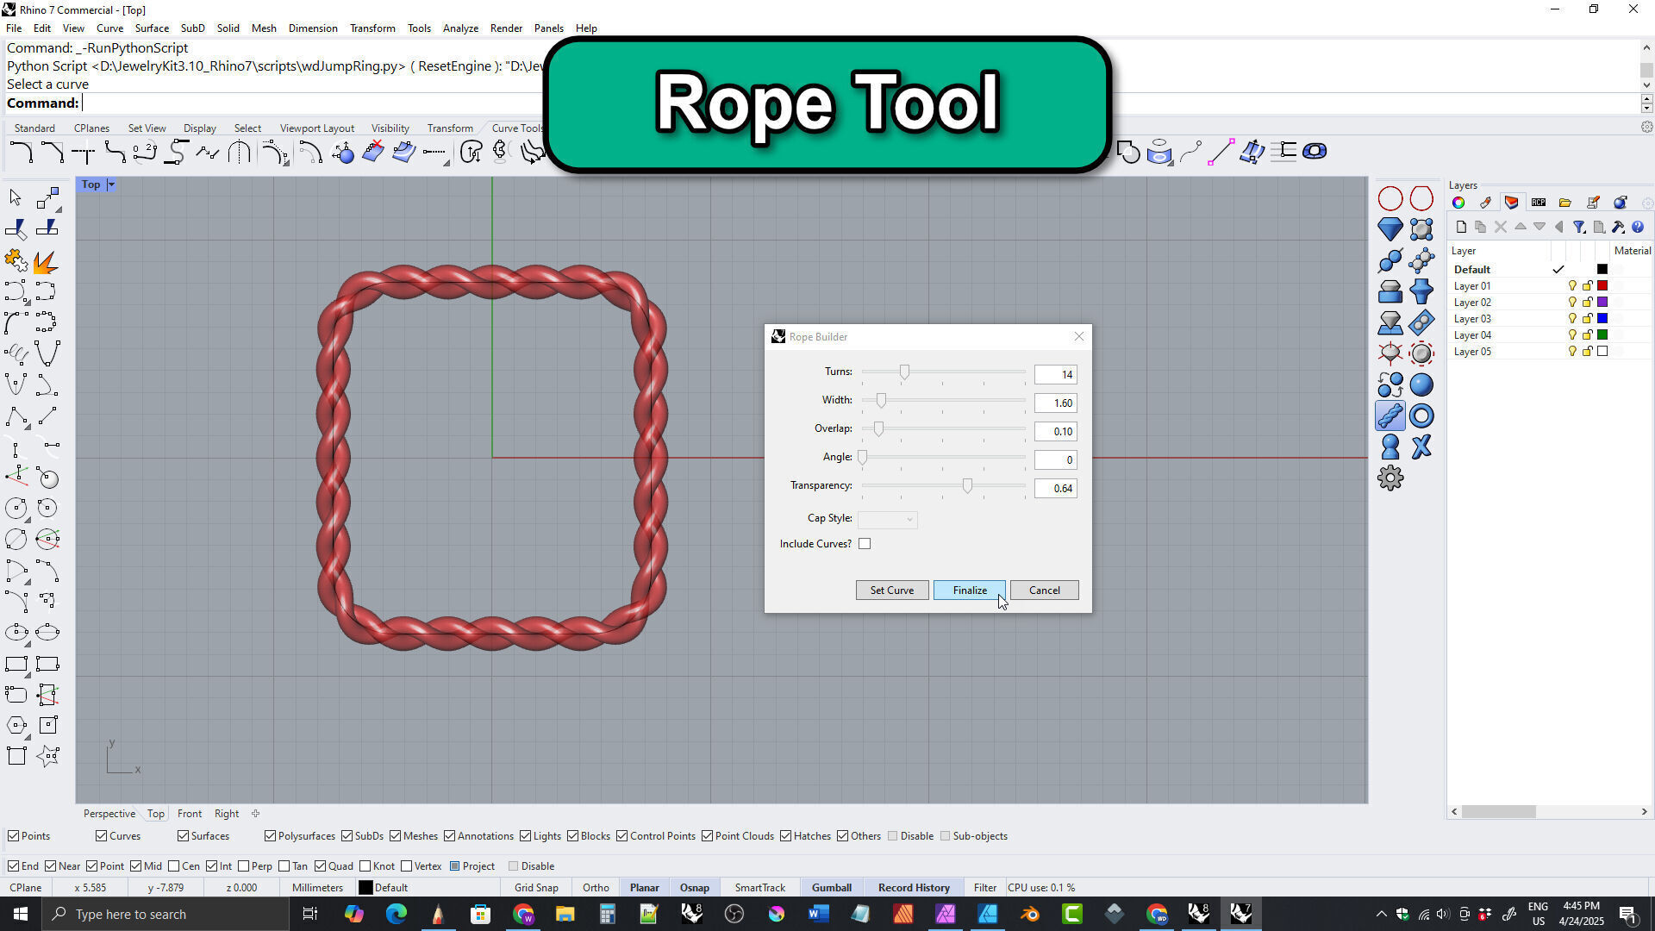
Task: Click the new layer icon
Action: [1461, 227]
